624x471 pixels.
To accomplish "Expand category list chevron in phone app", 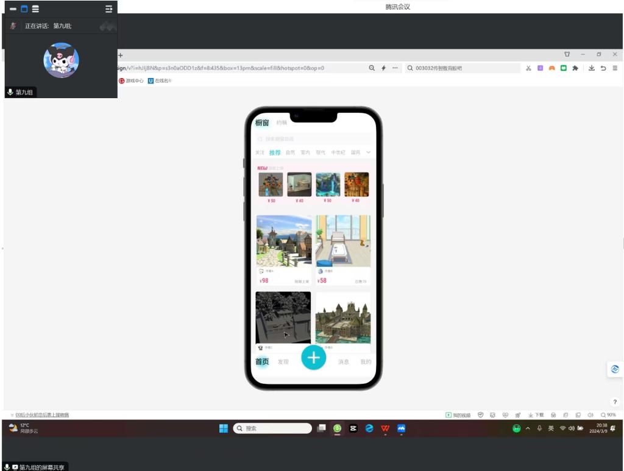I will coord(368,152).
